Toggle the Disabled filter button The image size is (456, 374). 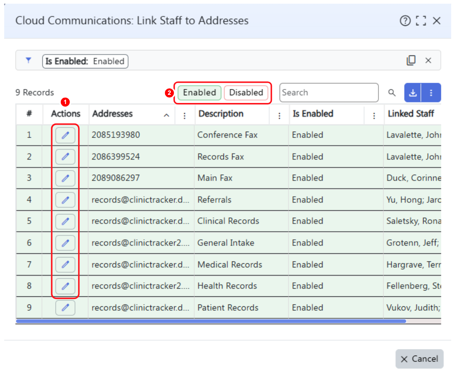[x=246, y=93]
